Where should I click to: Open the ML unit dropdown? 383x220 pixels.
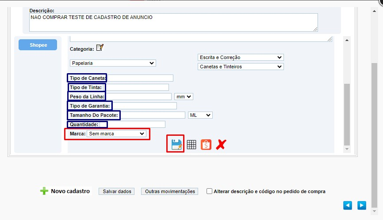(x=200, y=115)
